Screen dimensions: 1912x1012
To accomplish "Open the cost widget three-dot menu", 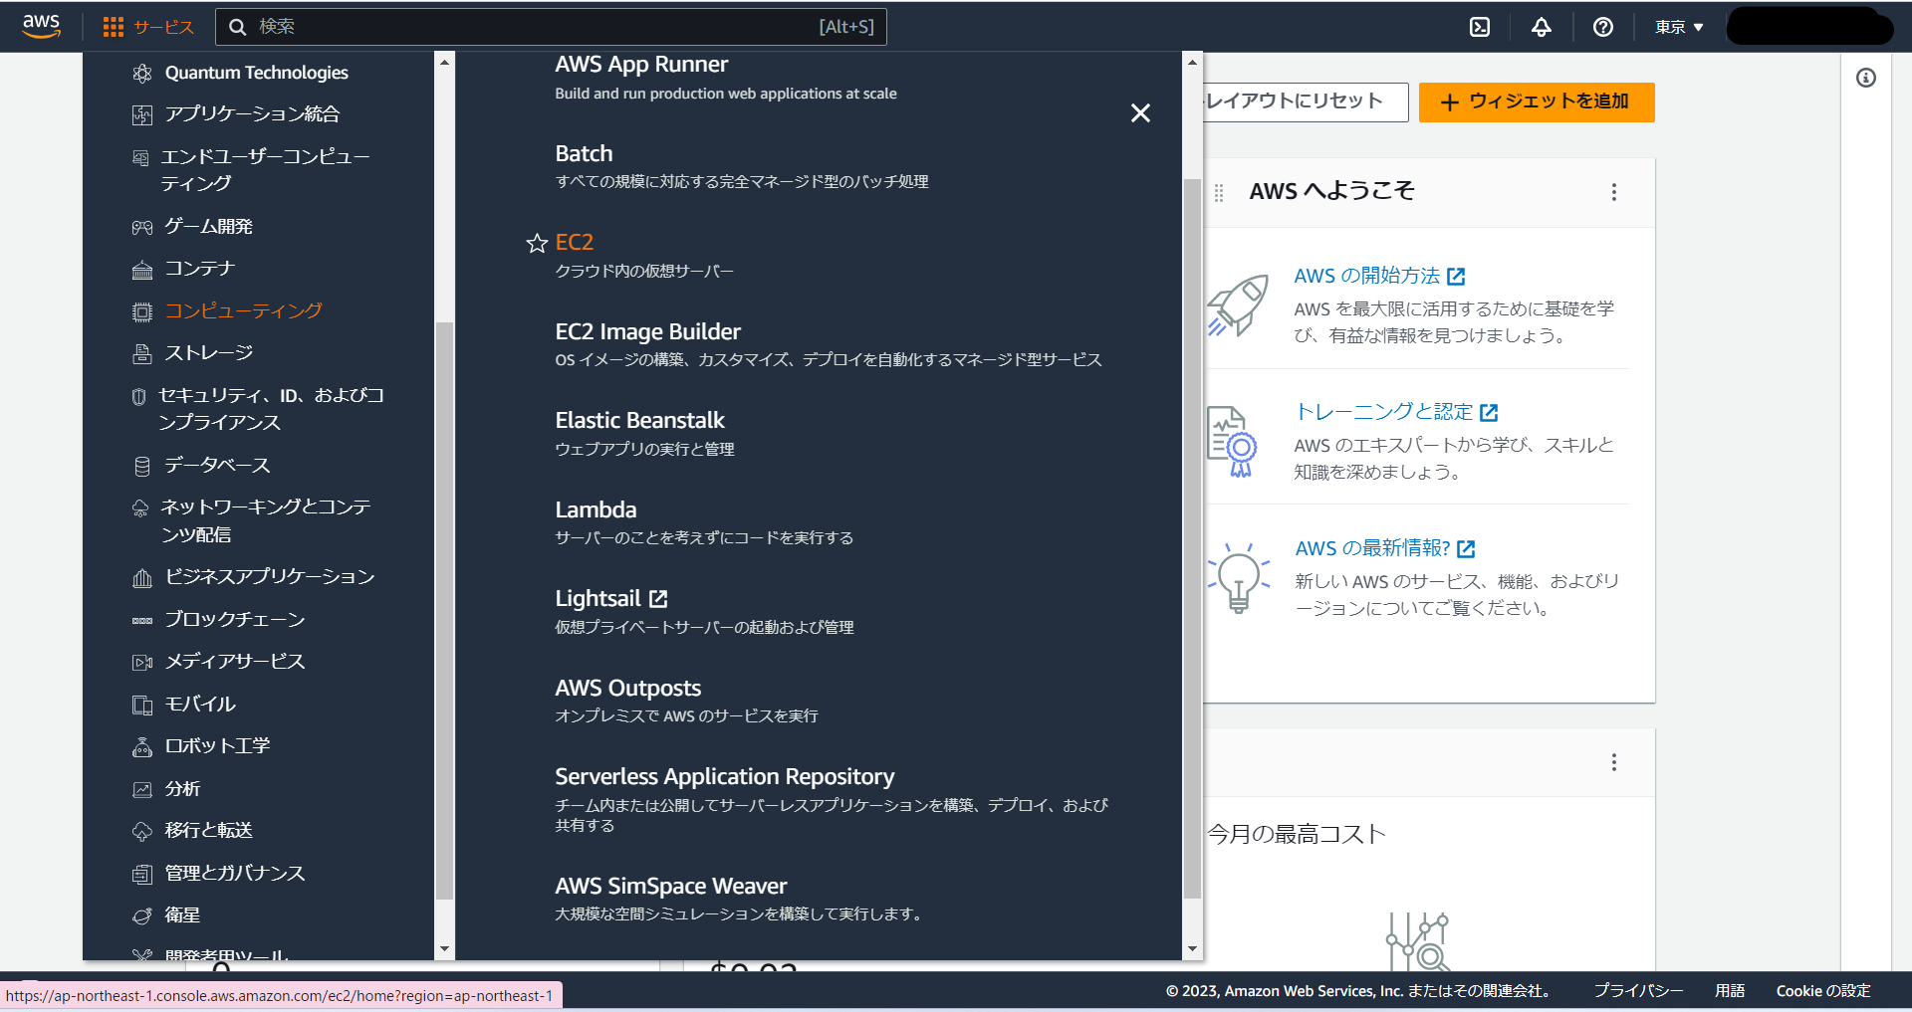I will pyautogui.click(x=1614, y=762).
